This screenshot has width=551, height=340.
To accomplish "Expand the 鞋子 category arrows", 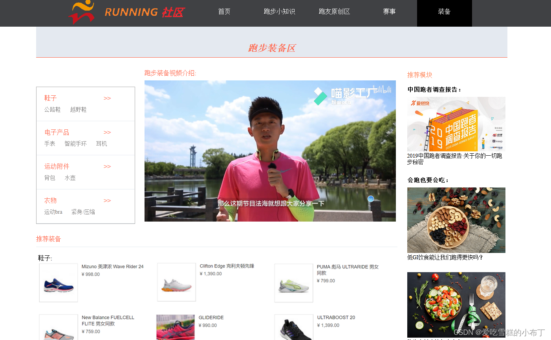I will coord(107,98).
